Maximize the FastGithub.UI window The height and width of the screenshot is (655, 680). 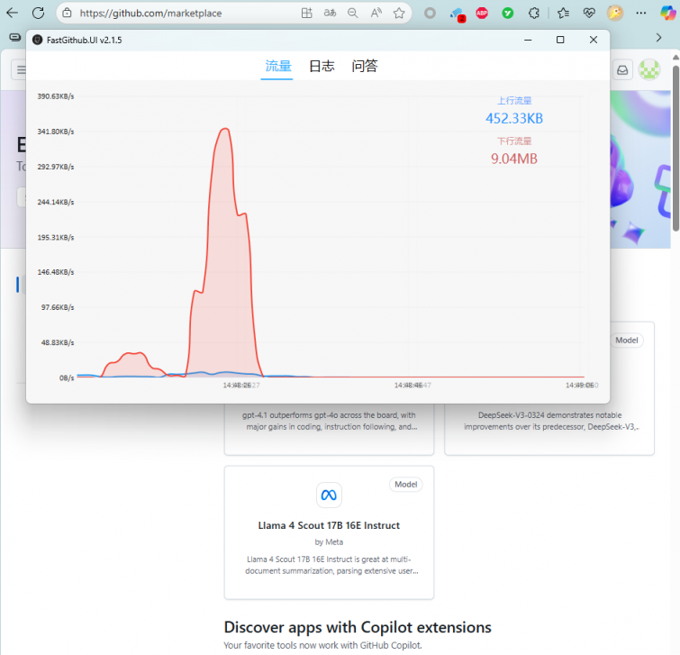click(560, 40)
